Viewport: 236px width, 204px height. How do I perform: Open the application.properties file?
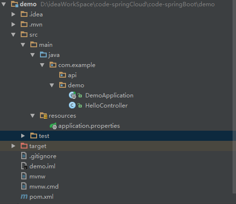click(x=89, y=126)
